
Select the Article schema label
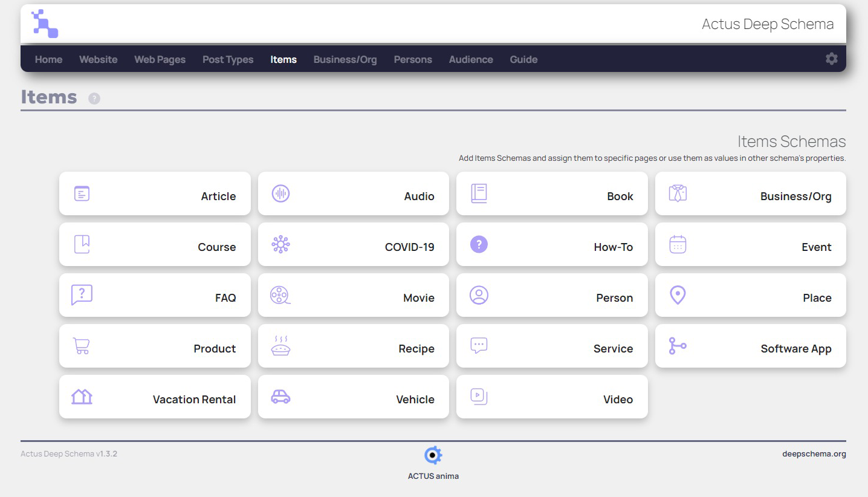coord(218,196)
